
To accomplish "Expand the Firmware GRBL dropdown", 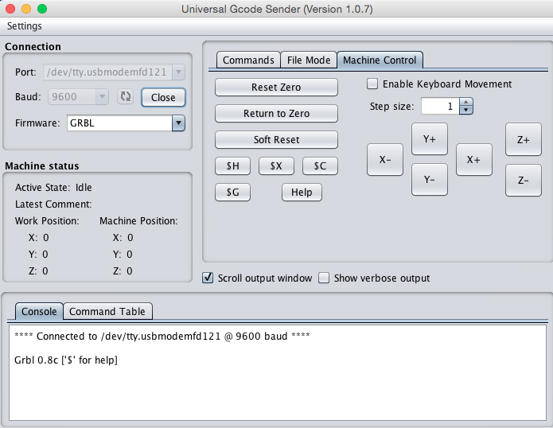I will pyautogui.click(x=178, y=123).
